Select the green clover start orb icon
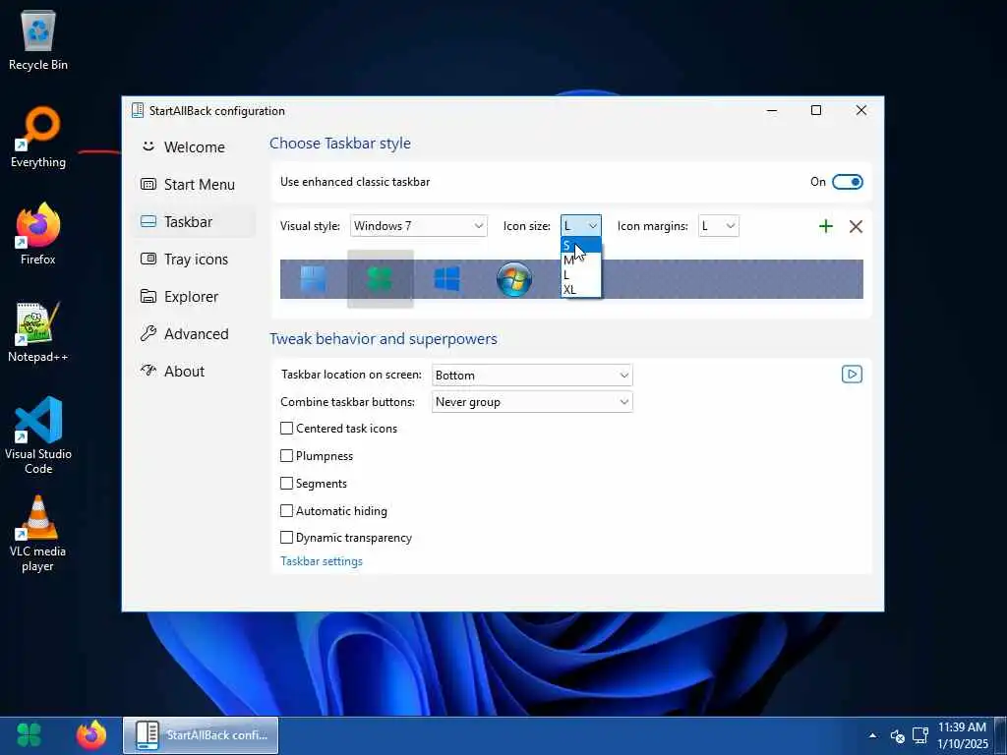Screen dimensions: 1007x755 coord(381,279)
